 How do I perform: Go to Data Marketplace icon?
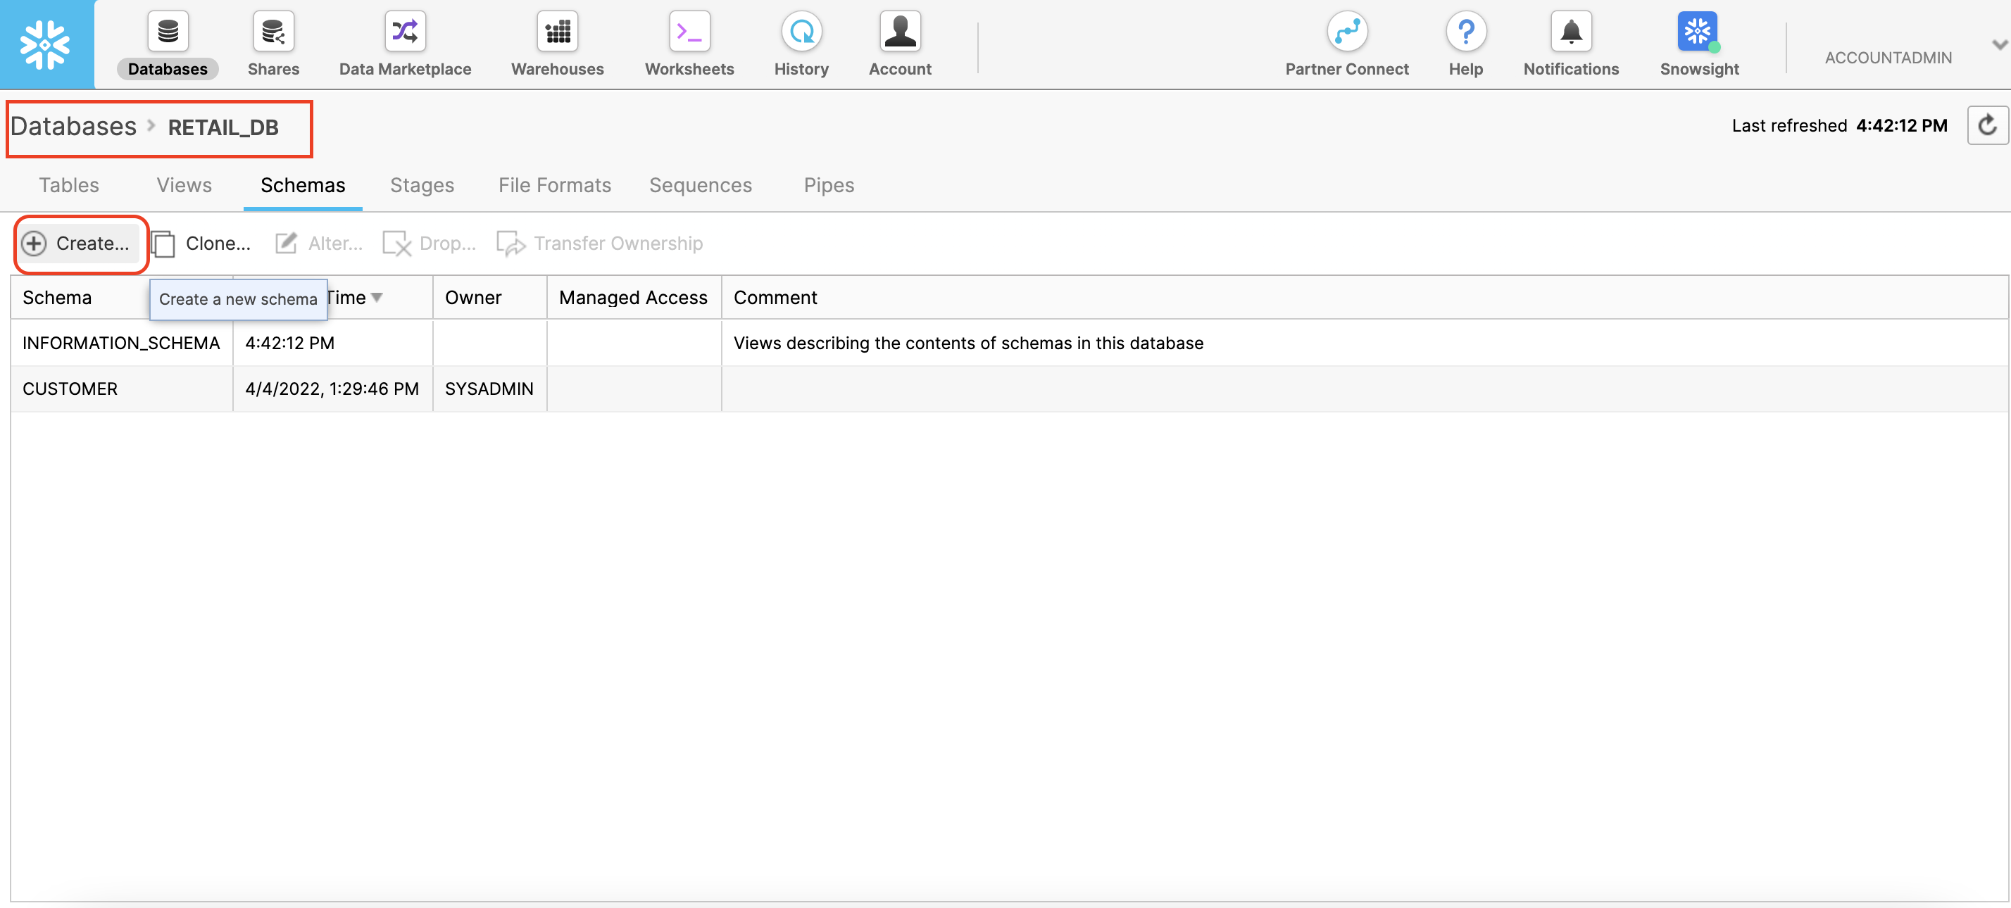(x=404, y=31)
